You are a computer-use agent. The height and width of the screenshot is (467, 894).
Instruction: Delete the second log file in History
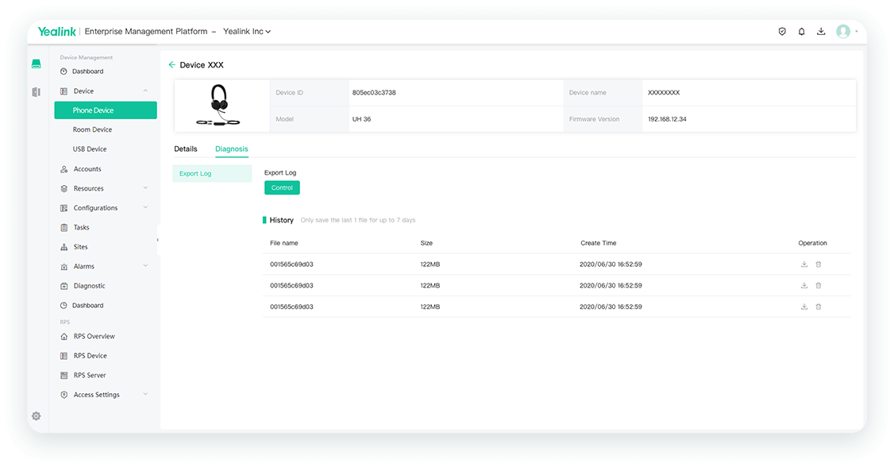click(x=819, y=285)
